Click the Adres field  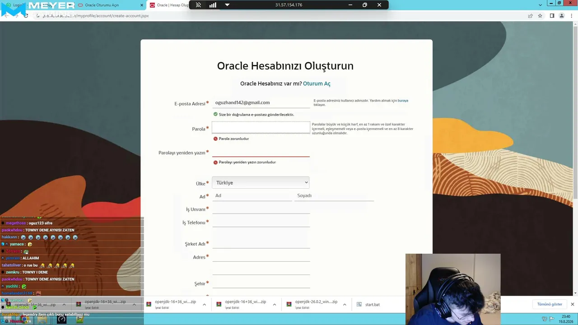click(x=261, y=256)
